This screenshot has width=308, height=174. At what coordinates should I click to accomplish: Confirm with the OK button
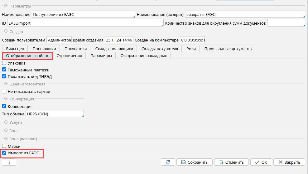[x=261, y=162]
